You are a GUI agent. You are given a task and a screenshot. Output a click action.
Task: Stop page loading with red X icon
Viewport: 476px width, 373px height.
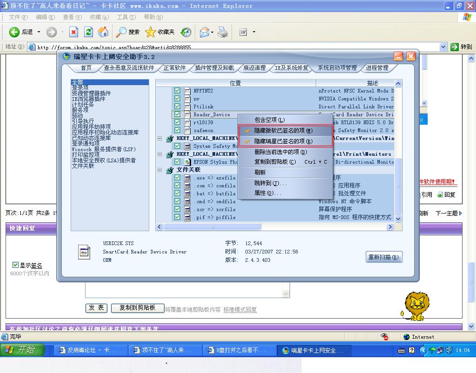(73, 32)
